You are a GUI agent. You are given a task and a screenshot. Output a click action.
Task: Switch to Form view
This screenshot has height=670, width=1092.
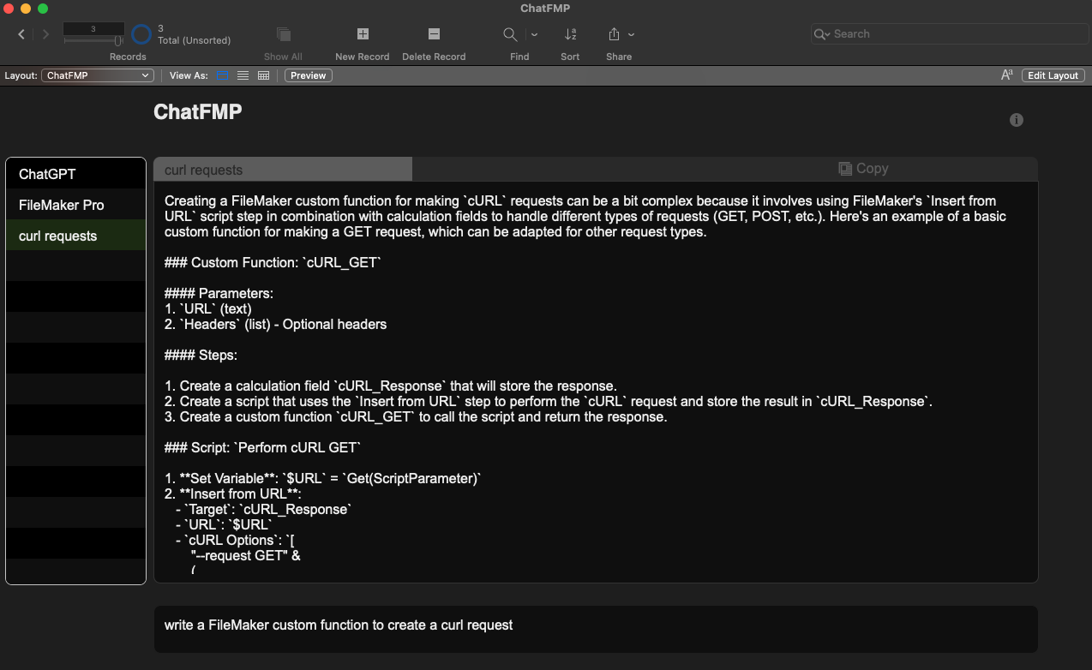point(222,75)
